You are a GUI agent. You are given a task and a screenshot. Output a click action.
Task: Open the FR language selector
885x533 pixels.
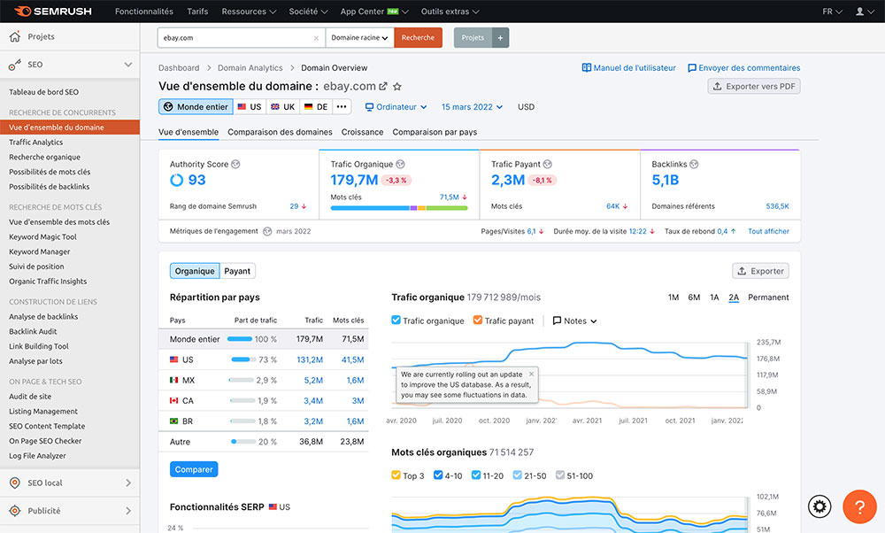[x=832, y=12]
